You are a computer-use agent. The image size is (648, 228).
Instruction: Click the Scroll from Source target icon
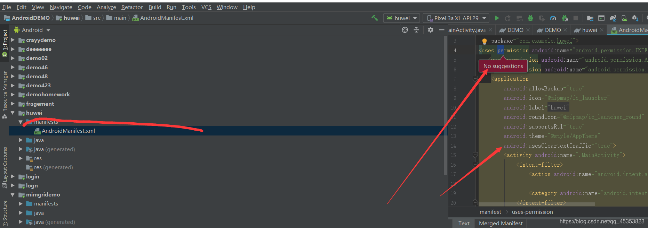pos(405,30)
